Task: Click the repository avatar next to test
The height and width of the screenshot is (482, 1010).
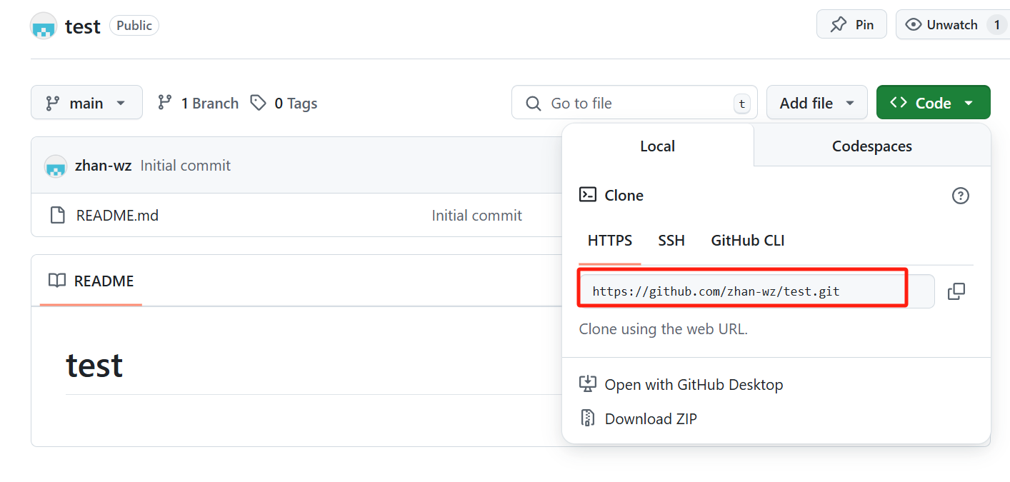Action: point(43,26)
